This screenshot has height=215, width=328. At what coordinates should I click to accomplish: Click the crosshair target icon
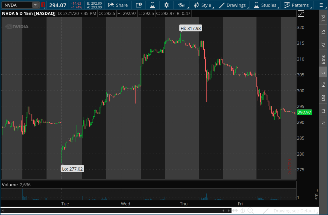[x=243, y=211]
